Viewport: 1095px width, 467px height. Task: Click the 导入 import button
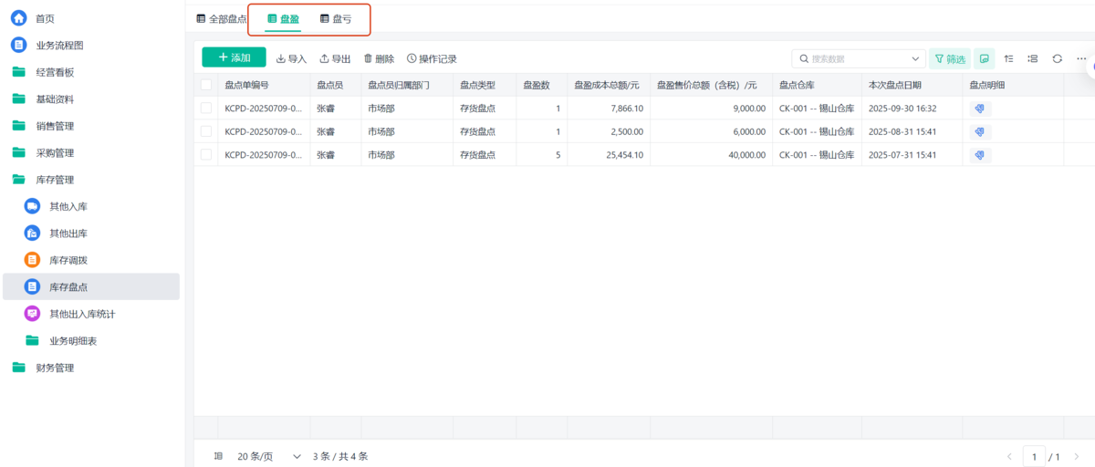click(x=292, y=58)
